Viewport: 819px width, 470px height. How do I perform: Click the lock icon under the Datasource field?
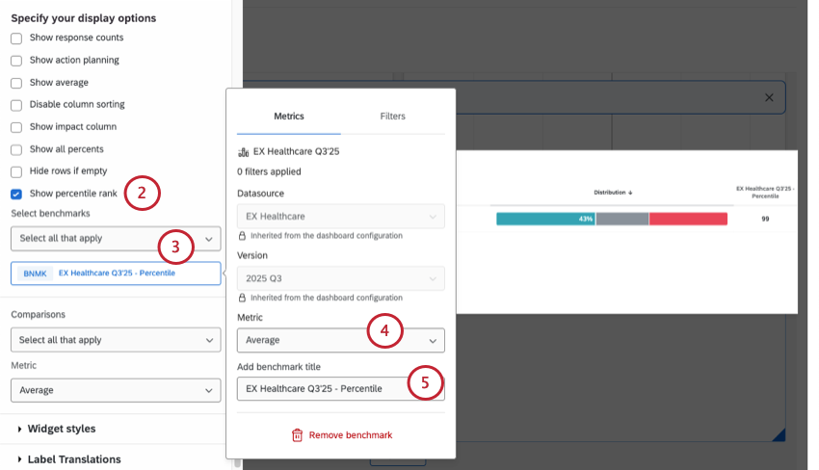tap(242, 236)
